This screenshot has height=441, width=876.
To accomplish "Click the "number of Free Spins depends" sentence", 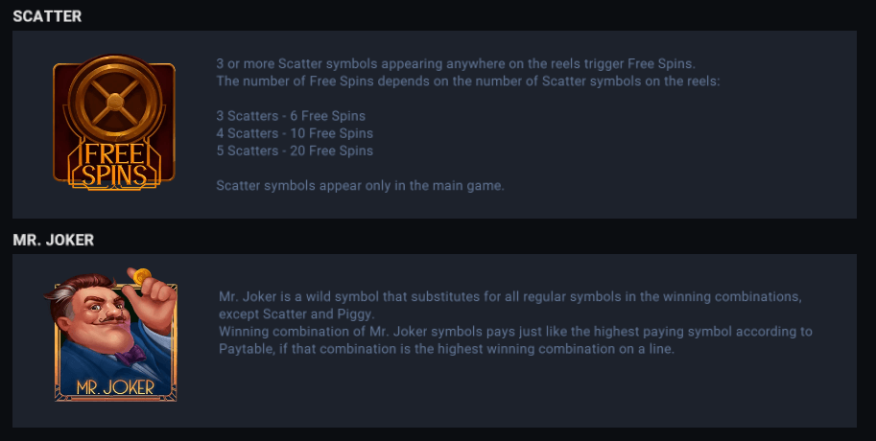I will pyautogui.click(x=467, y=81).
